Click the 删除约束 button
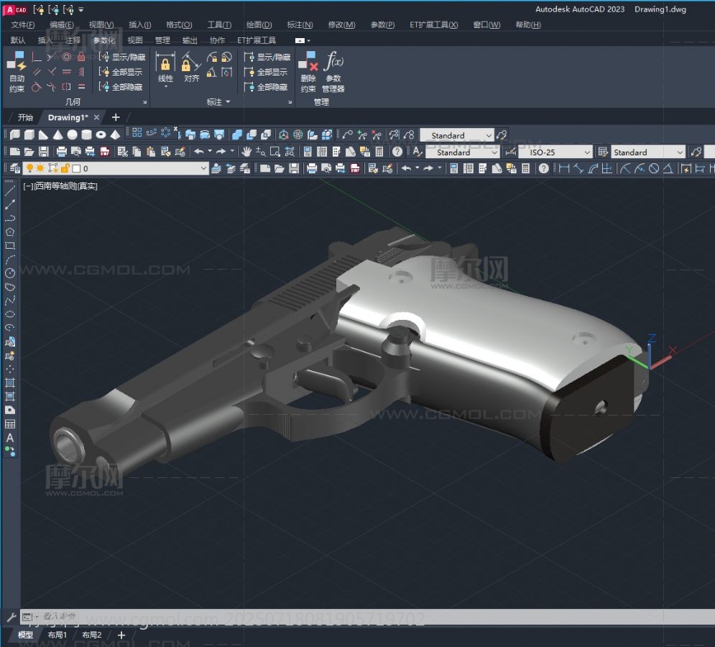This screenshot has width=715, height=647. (x=308, y=72)
